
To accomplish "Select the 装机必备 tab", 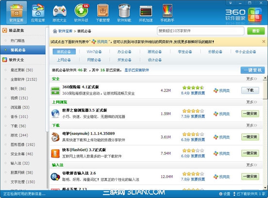I will [x=64, y=51].
